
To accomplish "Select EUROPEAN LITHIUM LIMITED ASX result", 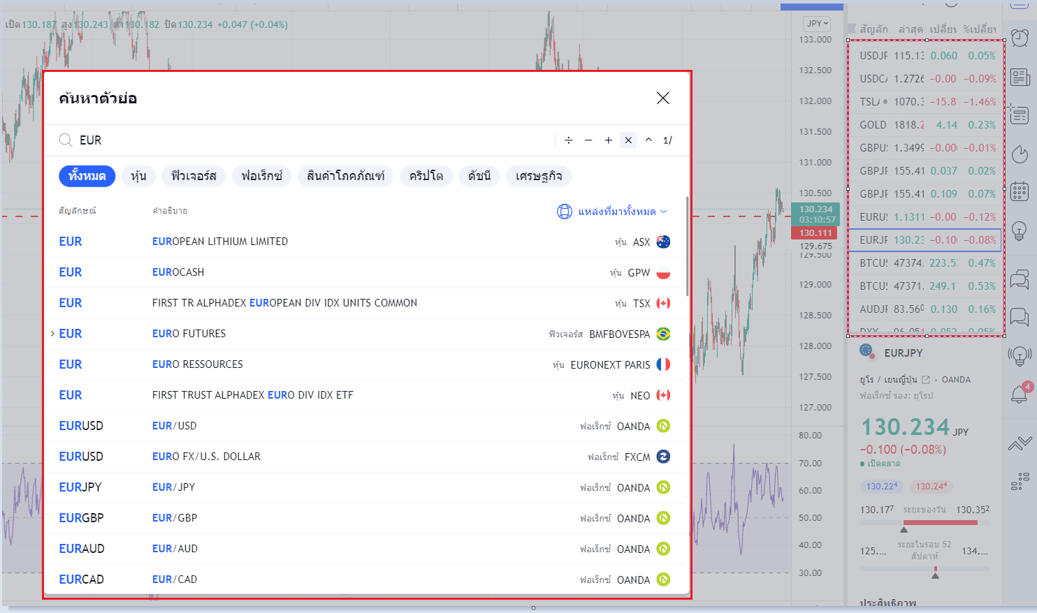I will click(365, 242).
